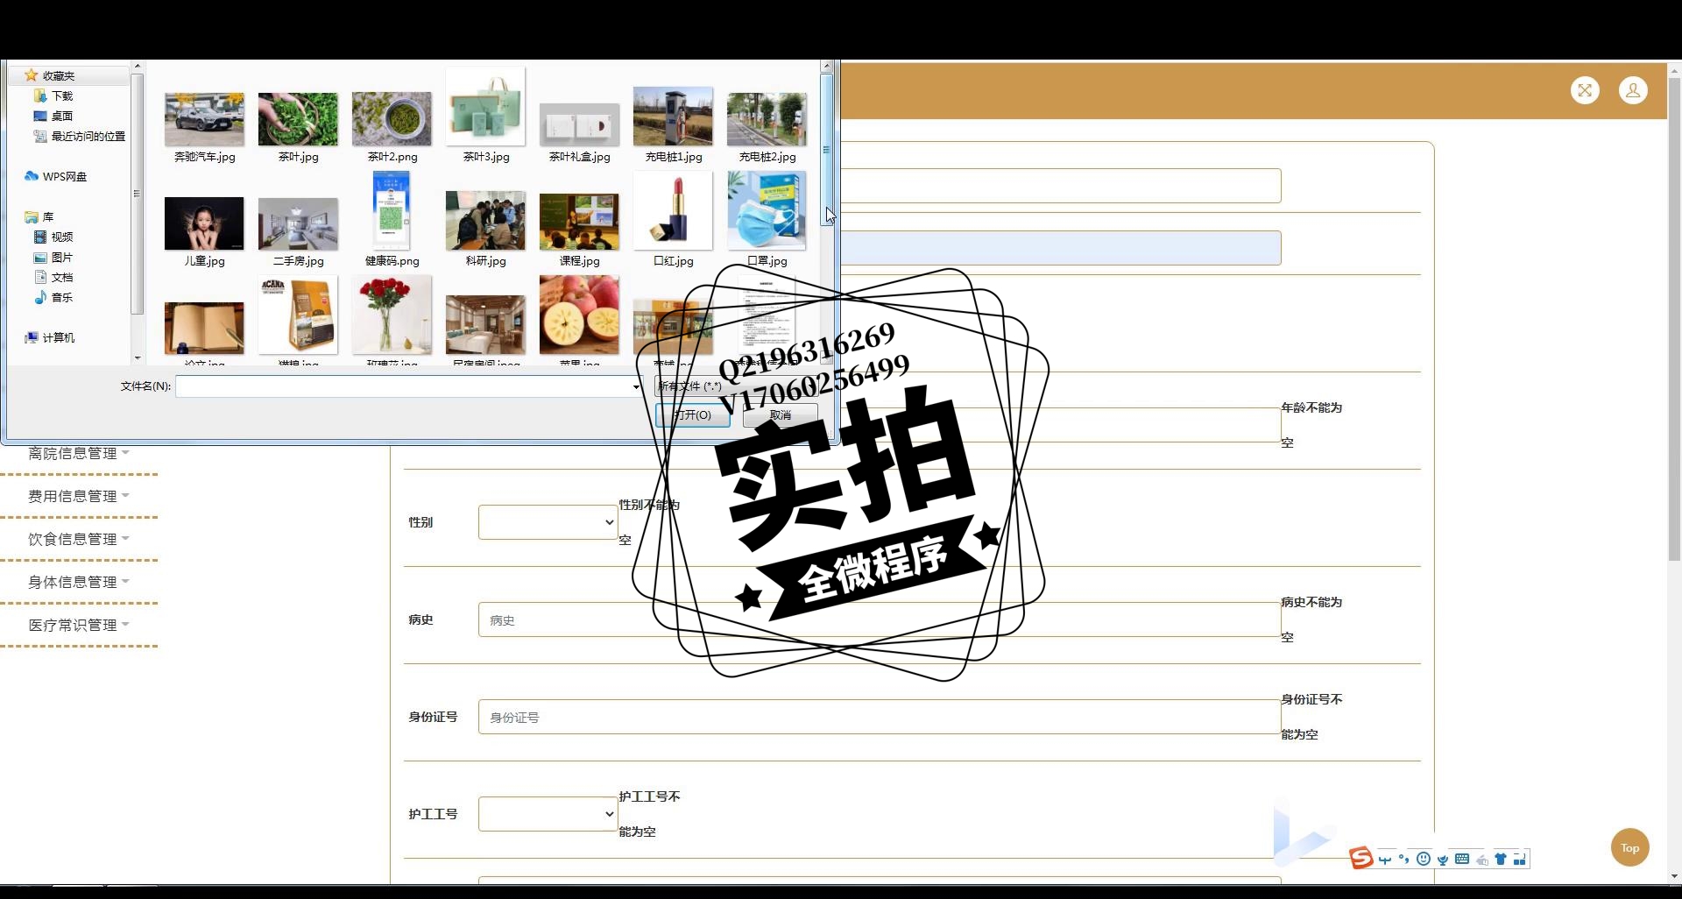1682x899 pixels.
Task: Expand the 离院信息管理 menu
Action: [79, 454]
